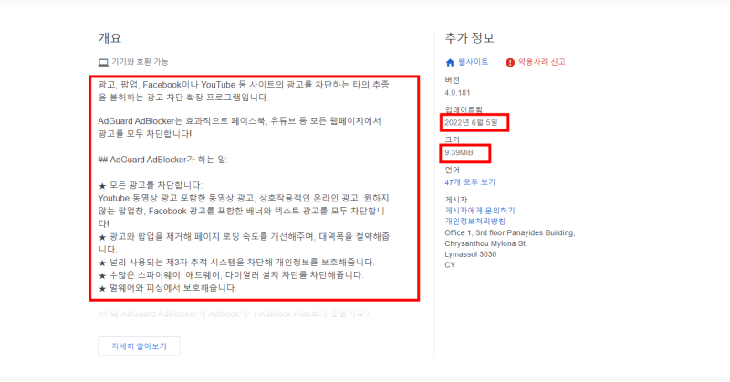Click the bullet about 제3자 추적 시스템

tap(236, 263)
